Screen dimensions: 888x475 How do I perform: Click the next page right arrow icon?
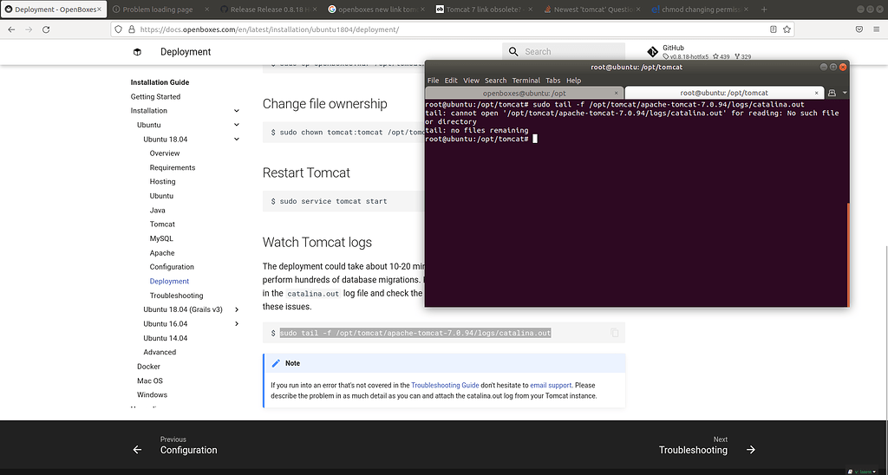pos(750,450)
